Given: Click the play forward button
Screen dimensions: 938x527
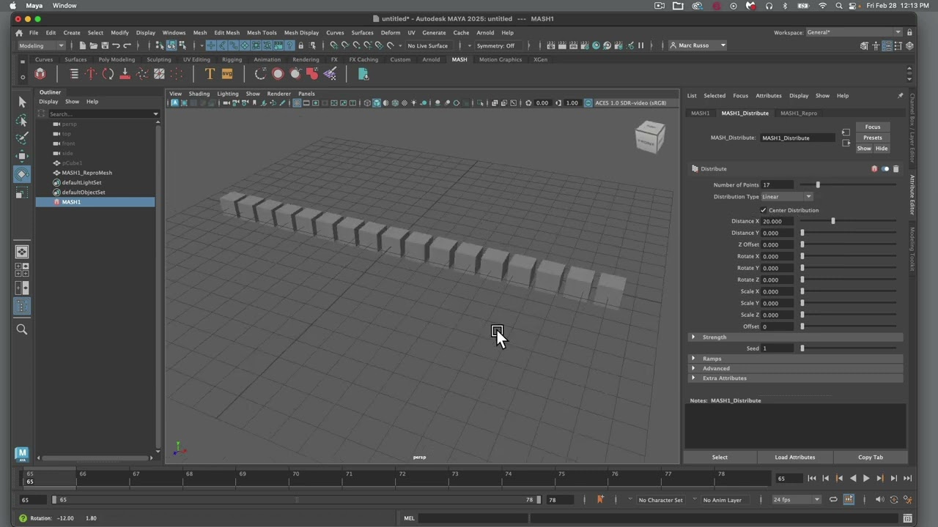Looking at the screenshot, I should [866, 479].
